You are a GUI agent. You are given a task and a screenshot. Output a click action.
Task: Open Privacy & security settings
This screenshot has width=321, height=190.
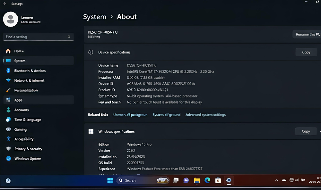(39, 149)
